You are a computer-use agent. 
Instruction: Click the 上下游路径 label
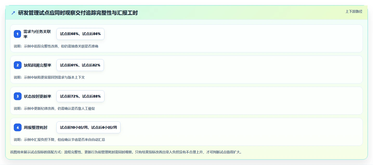coord(354,11)
